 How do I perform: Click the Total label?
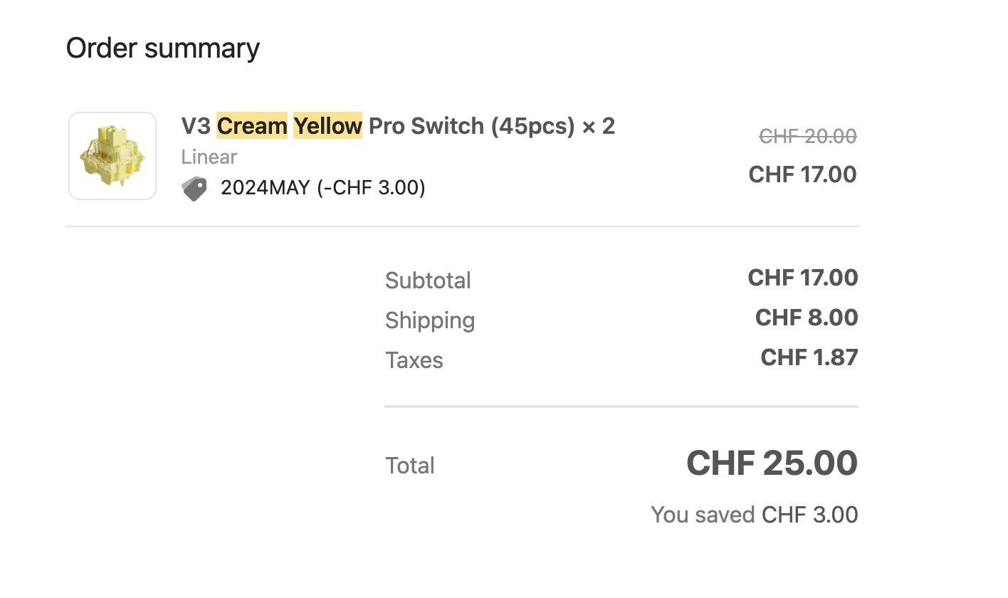(410, 466)
